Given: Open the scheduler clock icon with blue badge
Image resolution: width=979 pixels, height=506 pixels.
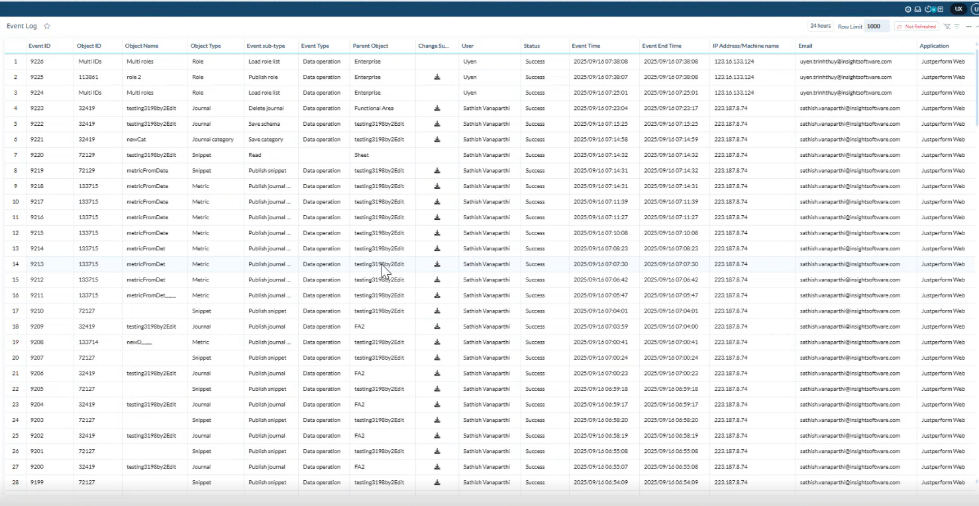Looking at the screenshot, I should tap(929, 9).
